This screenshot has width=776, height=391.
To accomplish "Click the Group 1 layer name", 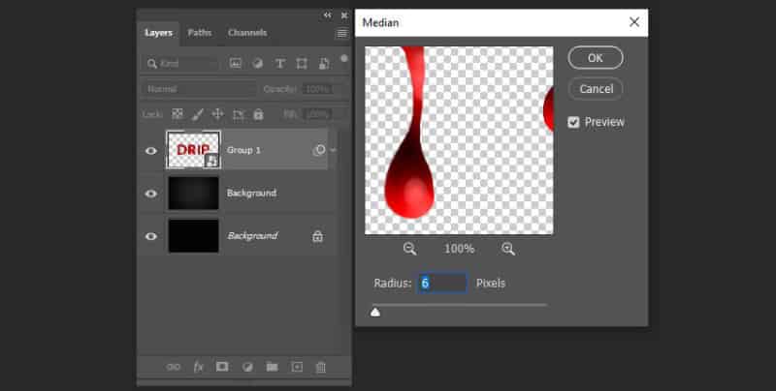I will [243, 150].
